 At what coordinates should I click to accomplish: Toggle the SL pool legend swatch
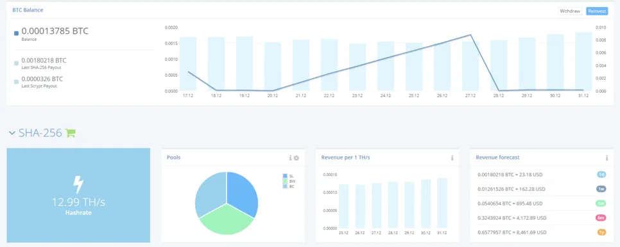point(285,176)
